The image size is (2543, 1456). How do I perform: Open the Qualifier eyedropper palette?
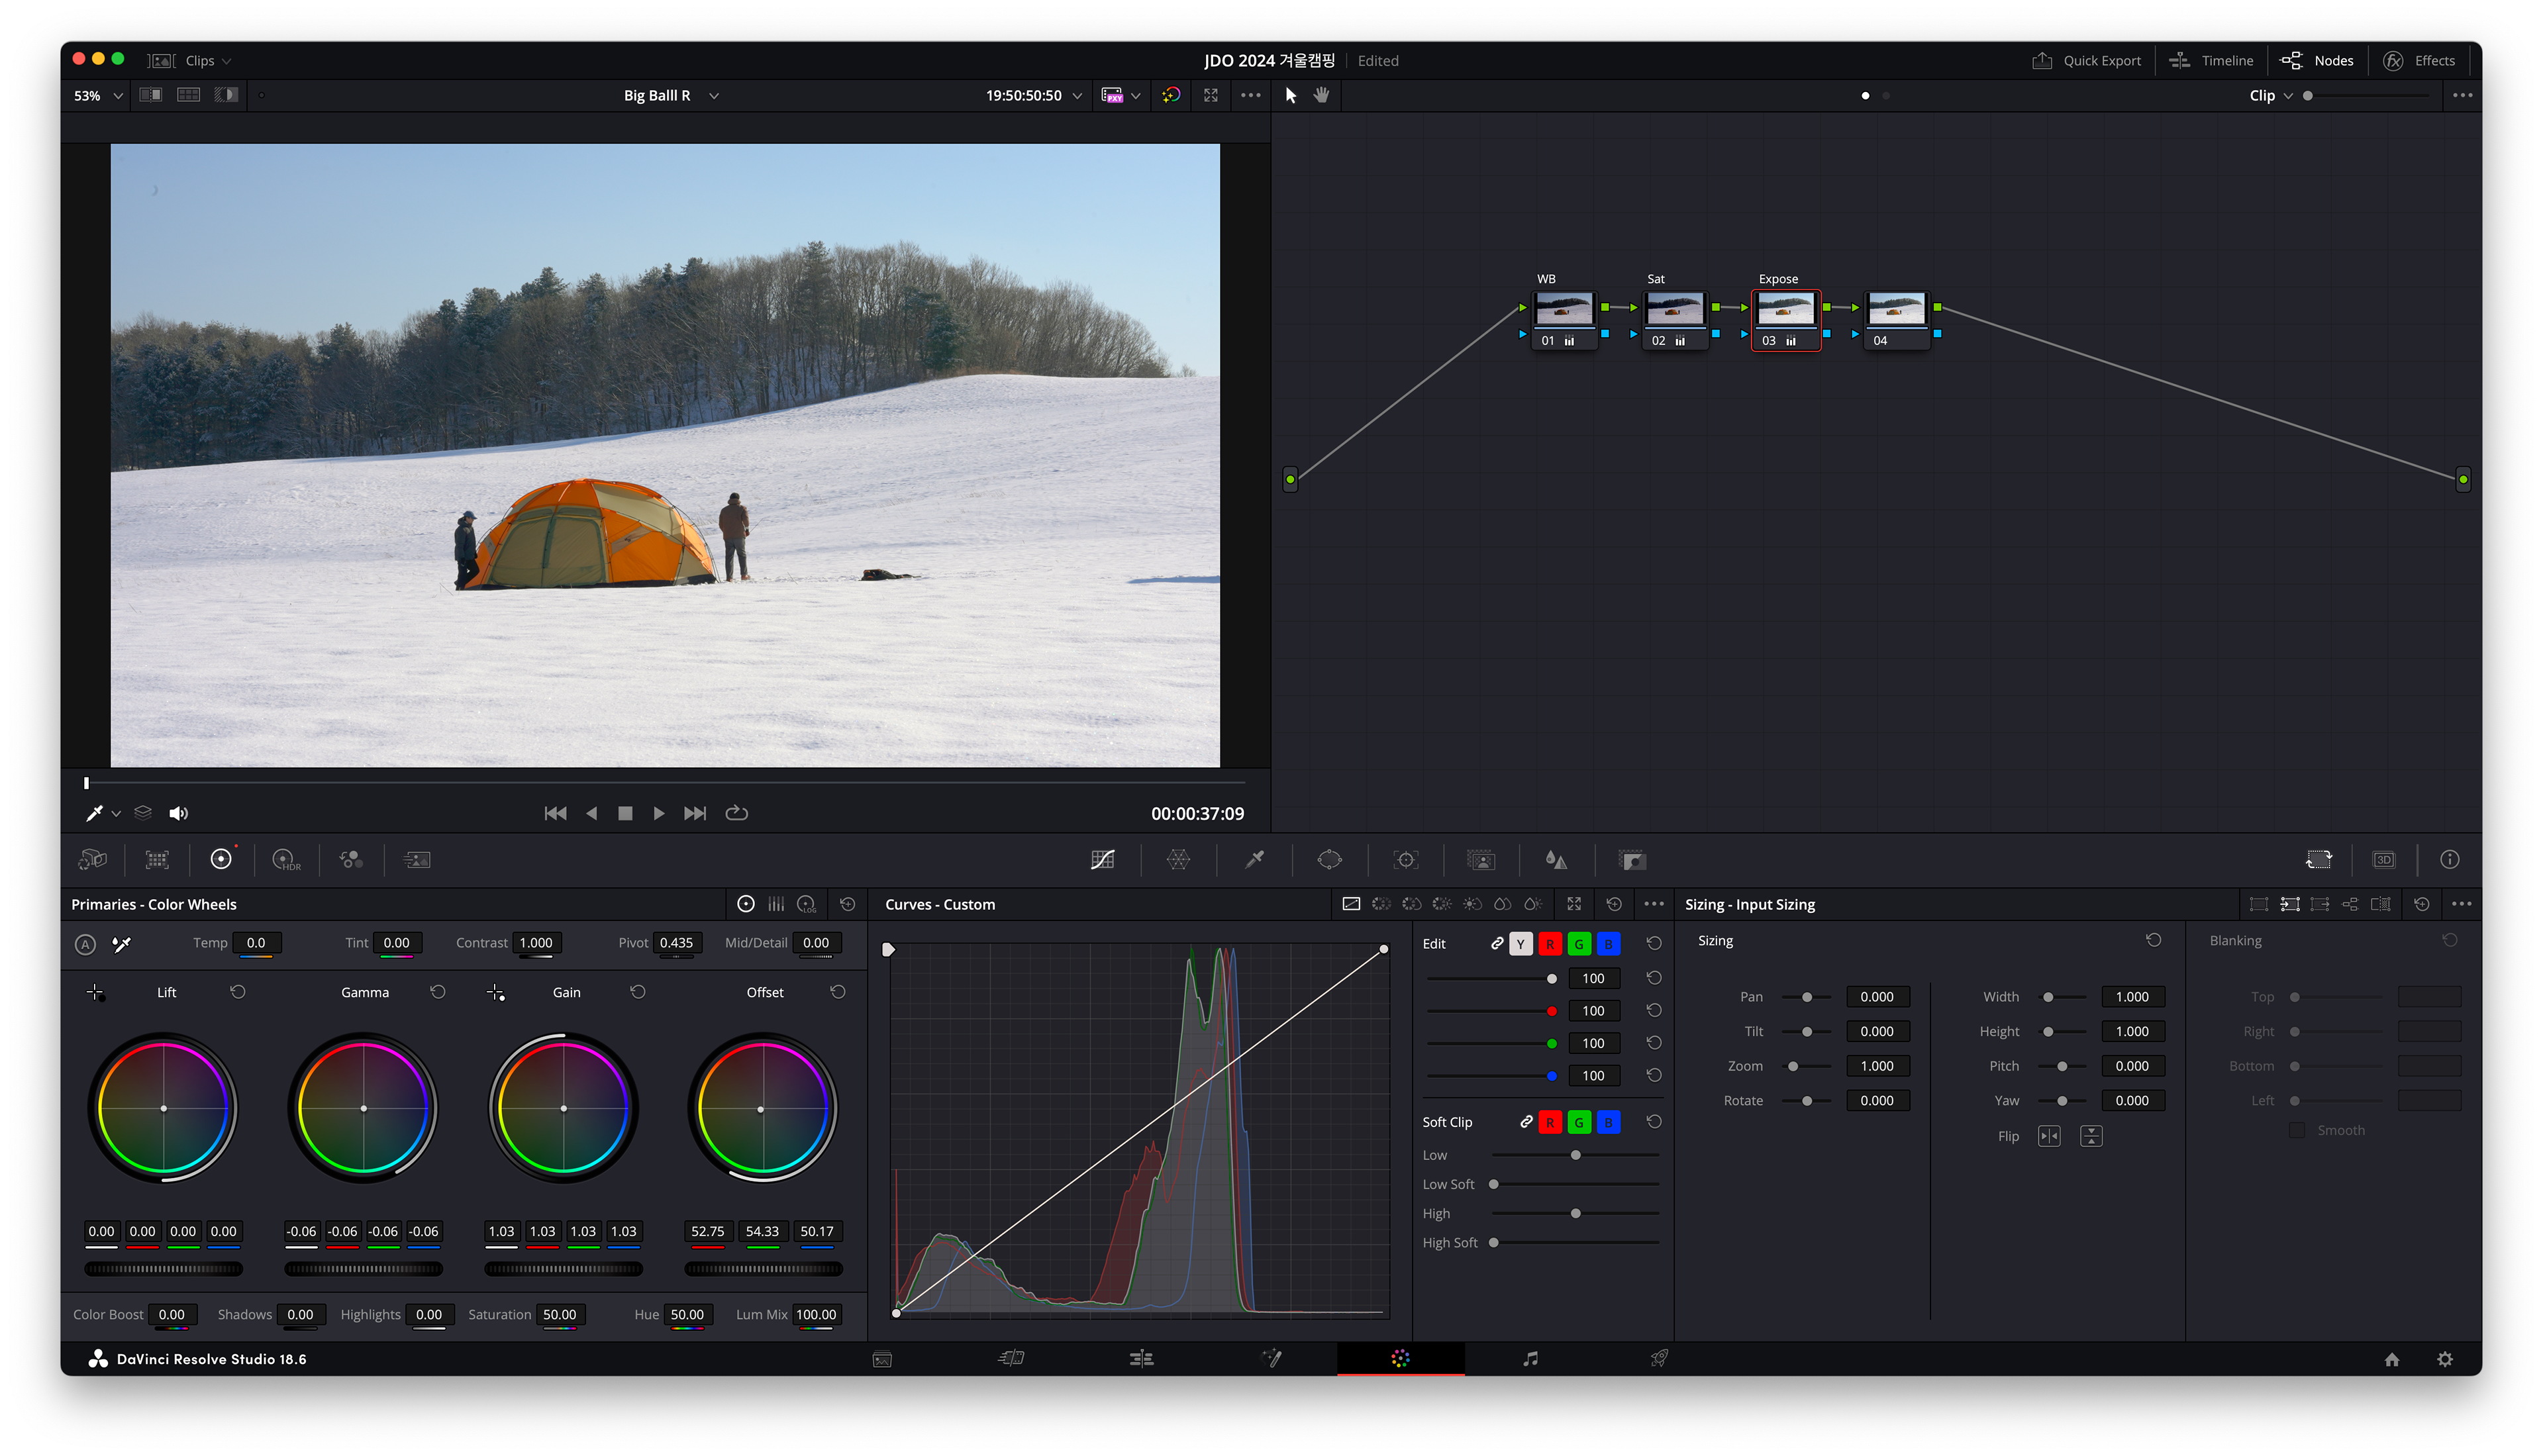pos(1254,859)
